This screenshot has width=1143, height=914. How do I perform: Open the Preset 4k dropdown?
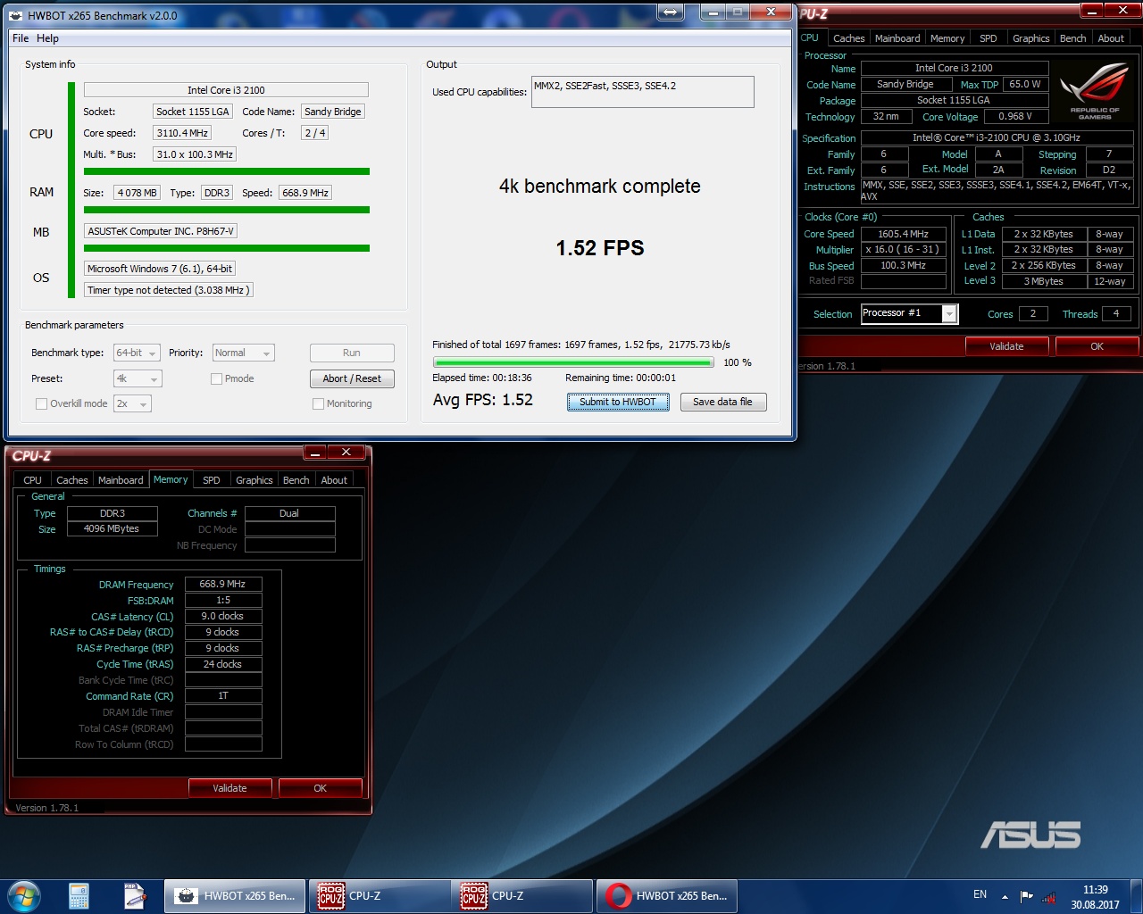[x=138, y=378]
